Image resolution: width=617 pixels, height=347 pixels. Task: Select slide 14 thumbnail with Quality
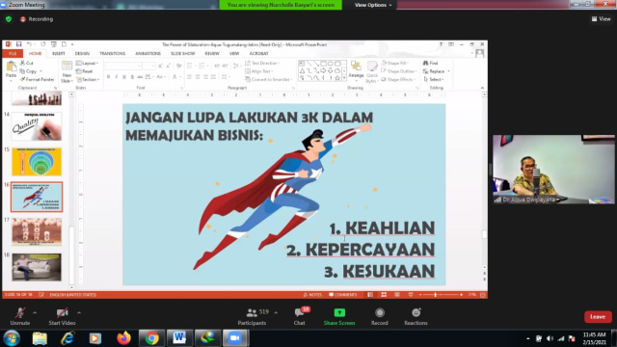point(37,126)
